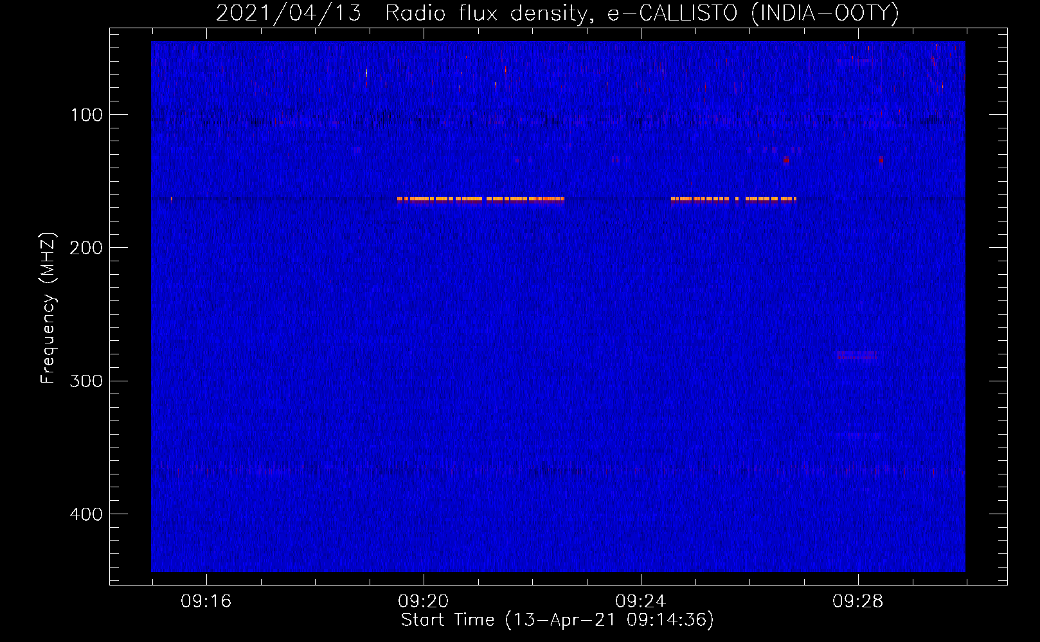Screen dimensions: 1040x642
Task: Click the 09:28 time tick label
Action: coord(857,602)
